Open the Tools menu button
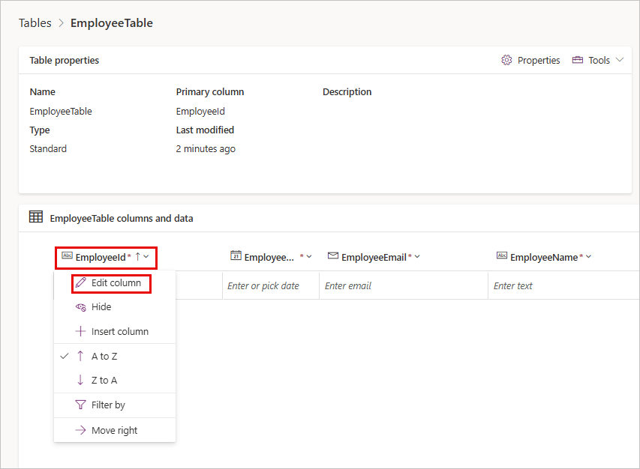Screen dimensions: 640x469 coord(597,60)
